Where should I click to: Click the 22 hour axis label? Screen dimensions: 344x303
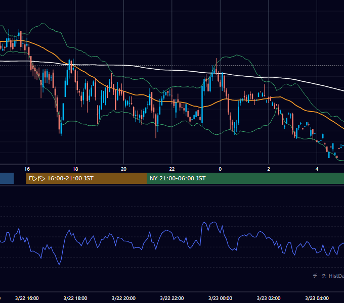[x=172, y=169]
